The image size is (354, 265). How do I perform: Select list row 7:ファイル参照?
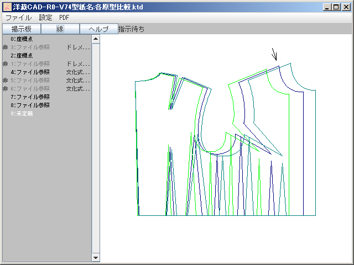(47, 97)
